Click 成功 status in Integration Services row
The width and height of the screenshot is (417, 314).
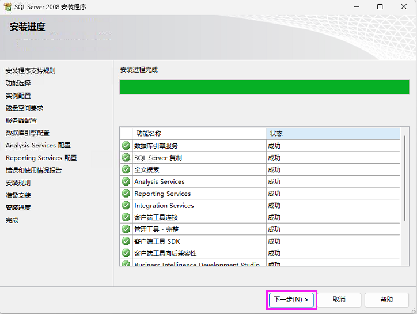(x=274, y=206)
